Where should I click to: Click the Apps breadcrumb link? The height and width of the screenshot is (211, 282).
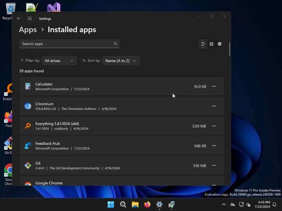point(28,30)
